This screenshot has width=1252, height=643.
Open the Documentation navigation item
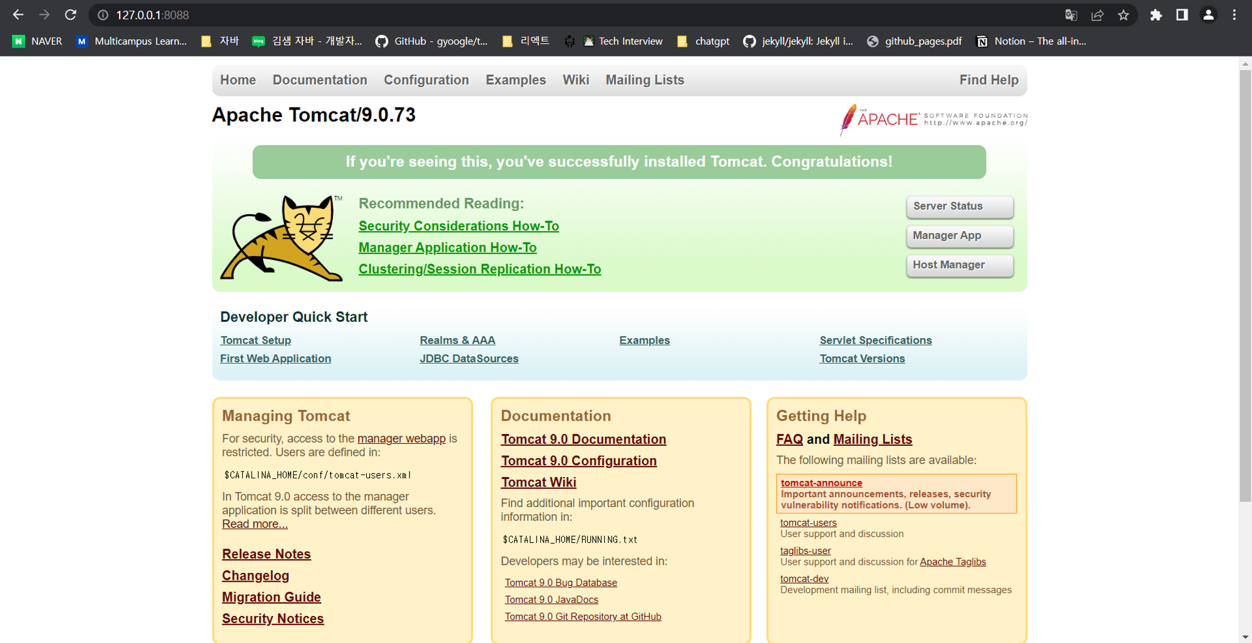click(320, 80)
